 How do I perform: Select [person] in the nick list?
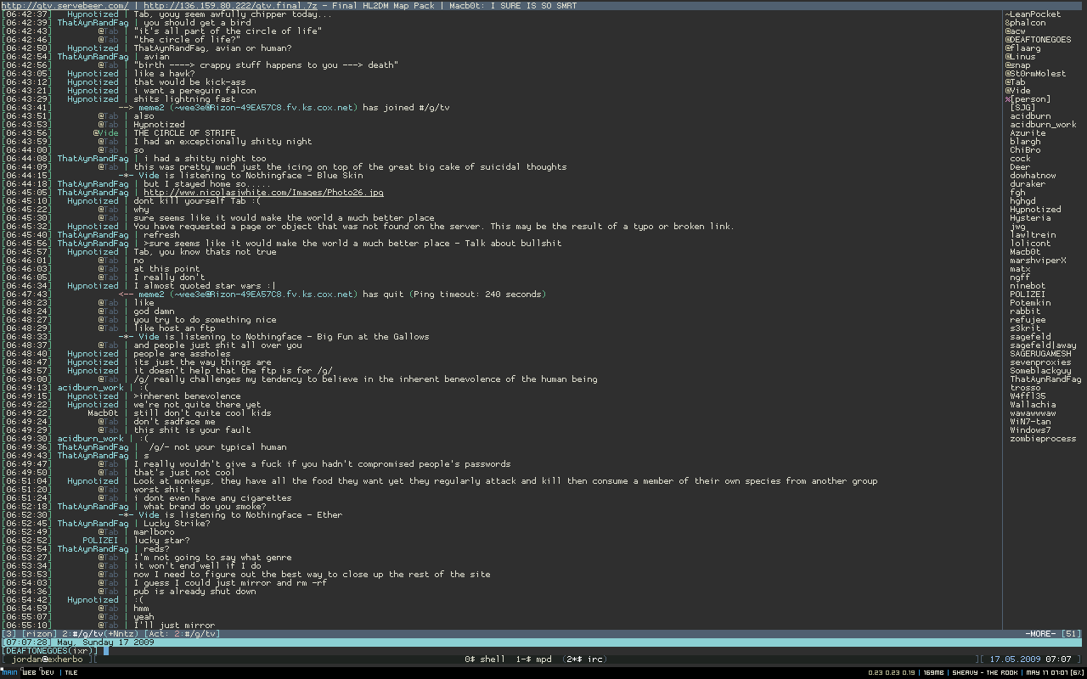click(1030, 99)
